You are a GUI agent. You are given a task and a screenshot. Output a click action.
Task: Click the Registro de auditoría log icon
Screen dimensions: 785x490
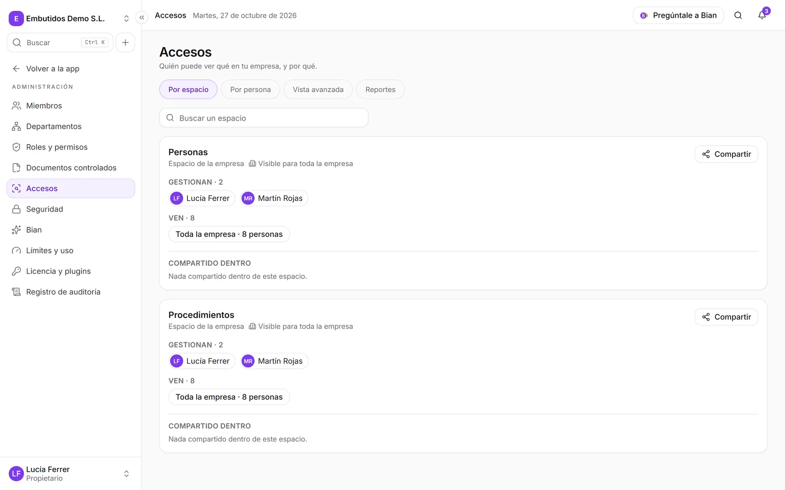16,292
